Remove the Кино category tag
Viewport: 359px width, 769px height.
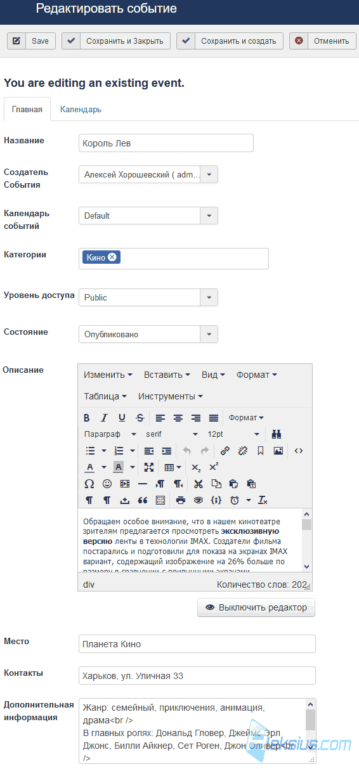(x=112, y=257)
